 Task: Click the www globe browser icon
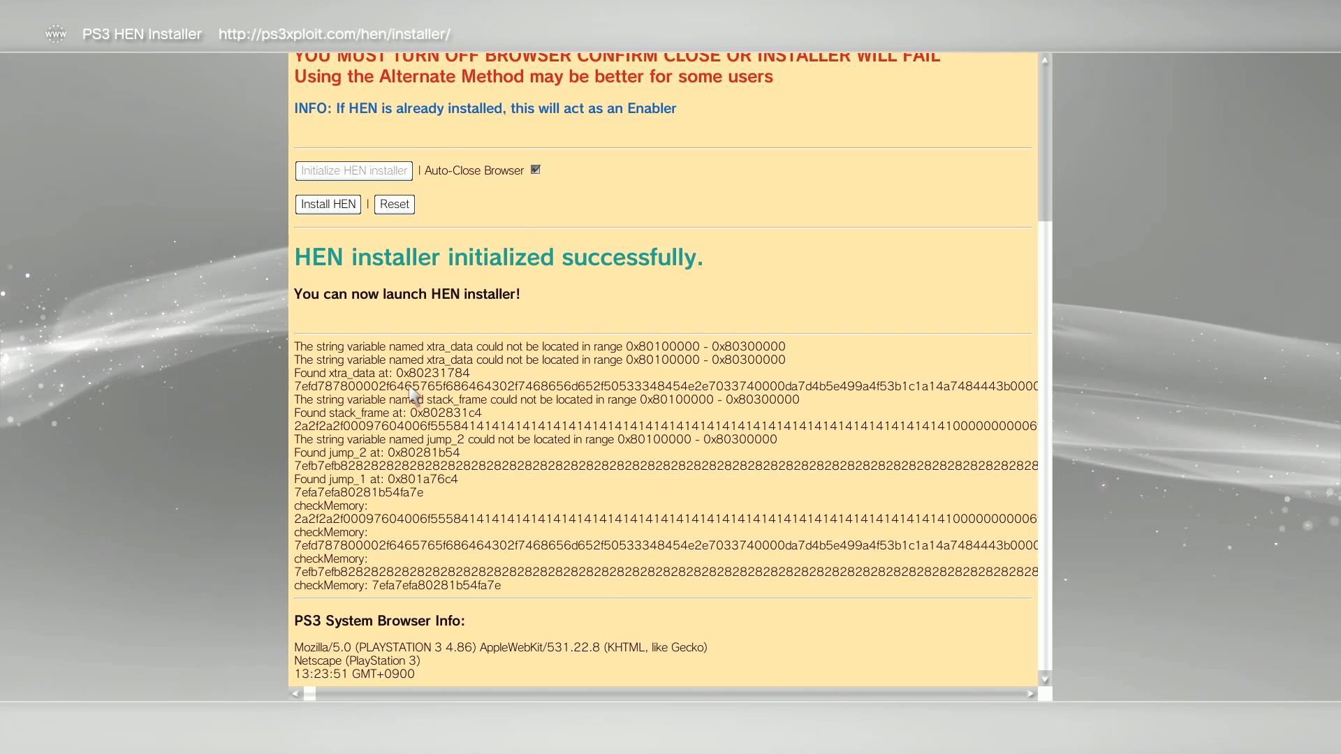pos(55,34)
